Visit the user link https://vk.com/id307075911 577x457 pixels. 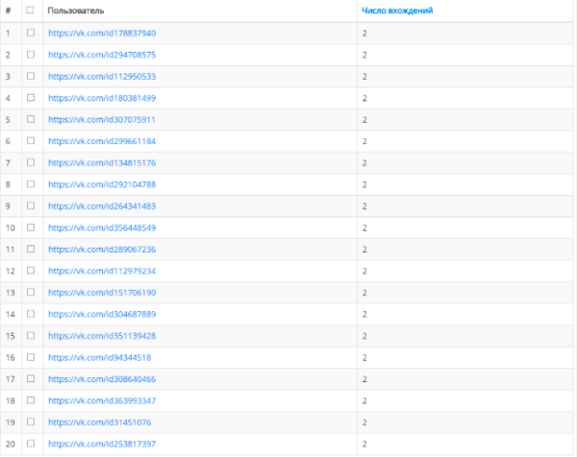pos(102,120)
